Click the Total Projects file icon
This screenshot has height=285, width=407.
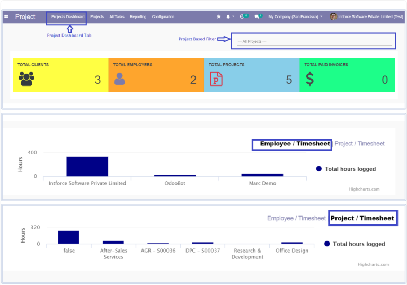tap(216, 79)
